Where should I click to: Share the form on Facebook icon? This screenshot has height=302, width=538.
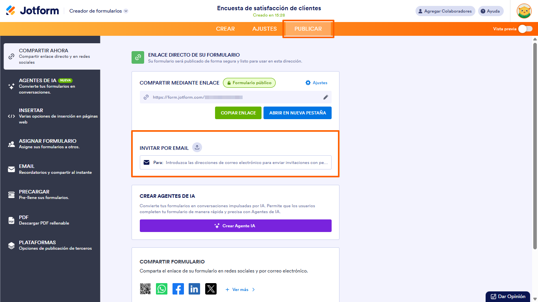click(x=178, y=289)
